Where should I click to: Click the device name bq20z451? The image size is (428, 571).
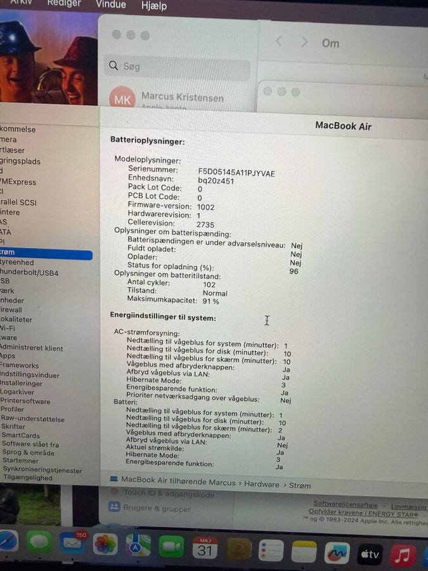coord(216,181)
